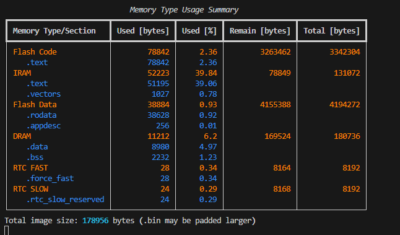This screenshot has height=235, width=400.
Task: Click the .vectors section entry
Action: click(43, 94)
